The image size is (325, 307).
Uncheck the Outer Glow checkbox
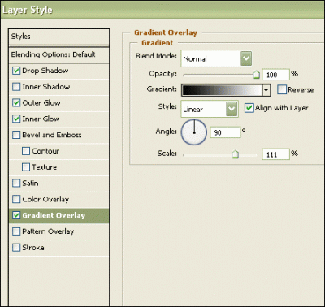(16, 103)
